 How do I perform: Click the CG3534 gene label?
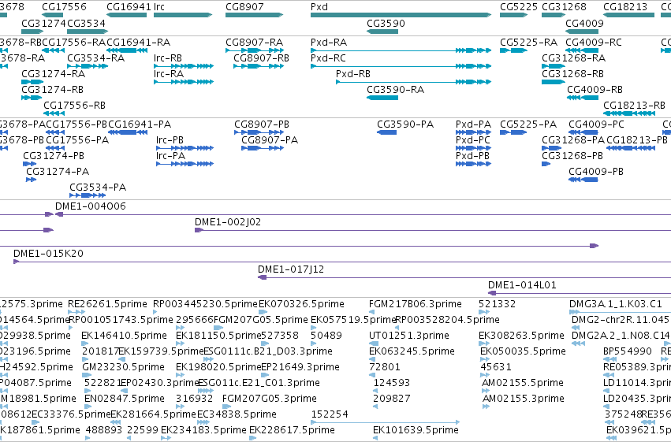click(x=87, y=23)
